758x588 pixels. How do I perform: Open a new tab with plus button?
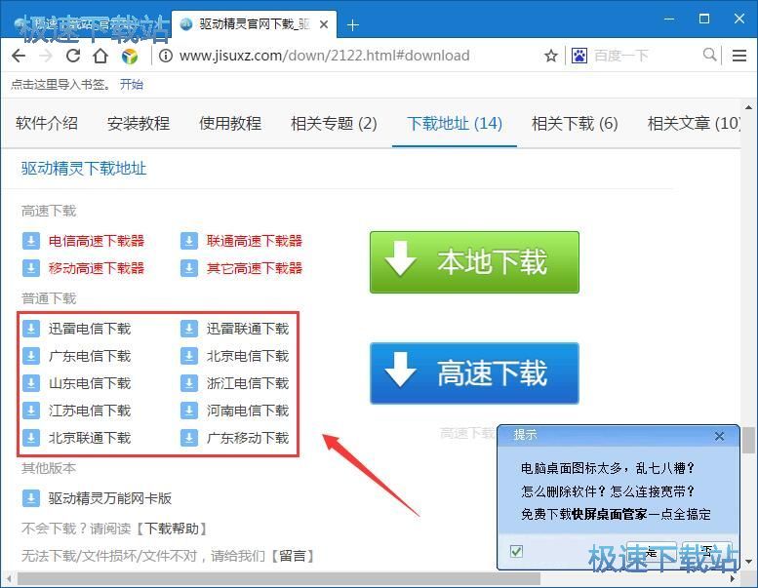(x=353, y=25)
